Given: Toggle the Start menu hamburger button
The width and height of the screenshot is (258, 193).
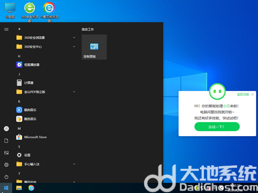Looking at the screenshot, I should 6,29.
